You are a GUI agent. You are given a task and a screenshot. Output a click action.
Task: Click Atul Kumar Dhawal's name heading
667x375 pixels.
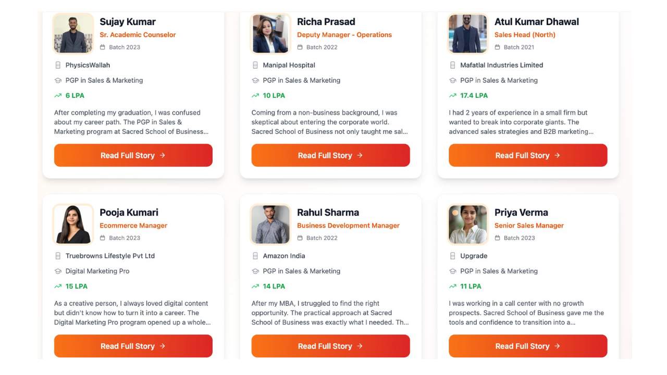[536, 22]
